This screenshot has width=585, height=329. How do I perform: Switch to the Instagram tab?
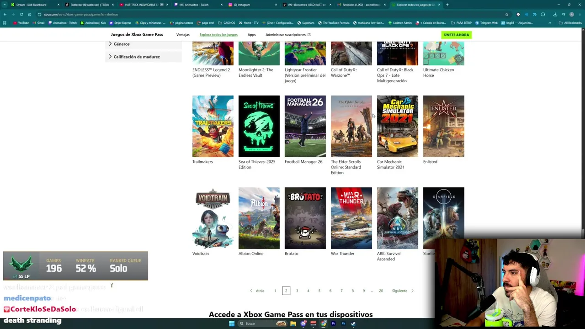252,5
